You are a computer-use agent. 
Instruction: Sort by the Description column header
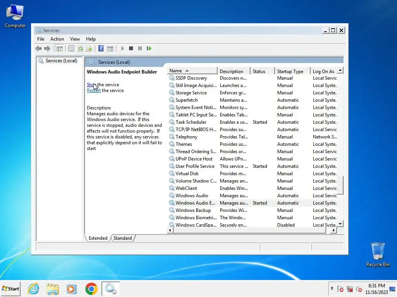click(x=234, y=71)
